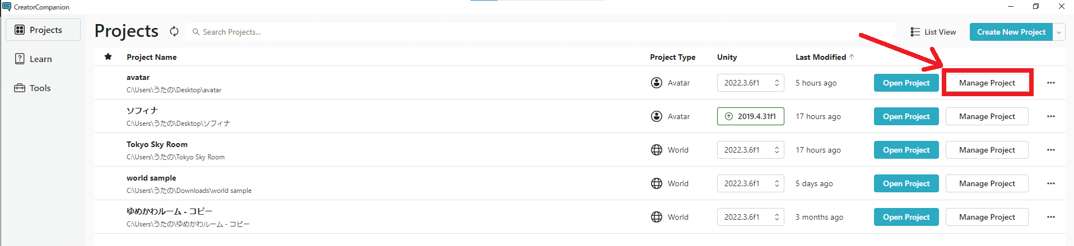Click Open Project for world sample
The width and height of the screenshot is (1074, 246).
906,183
